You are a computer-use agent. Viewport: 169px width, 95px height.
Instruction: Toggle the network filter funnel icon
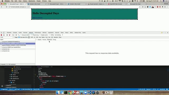[10, 35]
